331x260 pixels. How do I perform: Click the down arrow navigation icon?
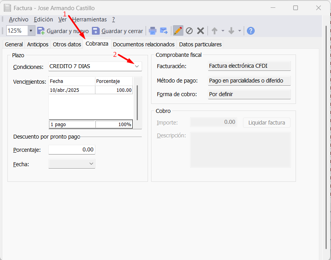[231, 31]
